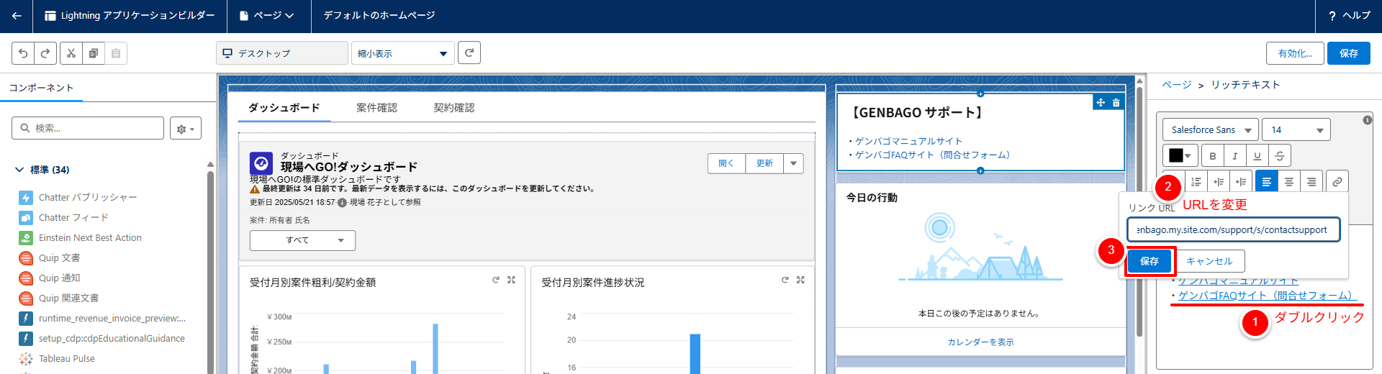Viewport: 1382px width, 374px height.
Task: Click the 有効化... button
Action: click(1295, 53)
